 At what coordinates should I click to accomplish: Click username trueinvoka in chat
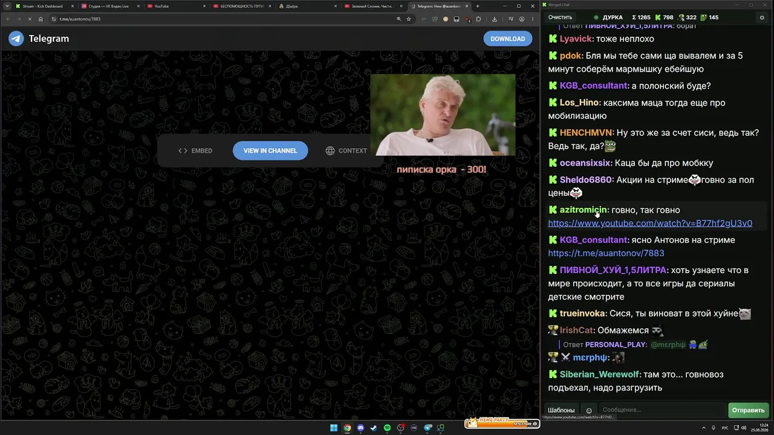click(x=583, y=314)
